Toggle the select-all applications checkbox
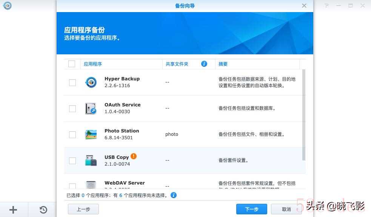This screenshot has height=217, width=371. tap(72, 64)
